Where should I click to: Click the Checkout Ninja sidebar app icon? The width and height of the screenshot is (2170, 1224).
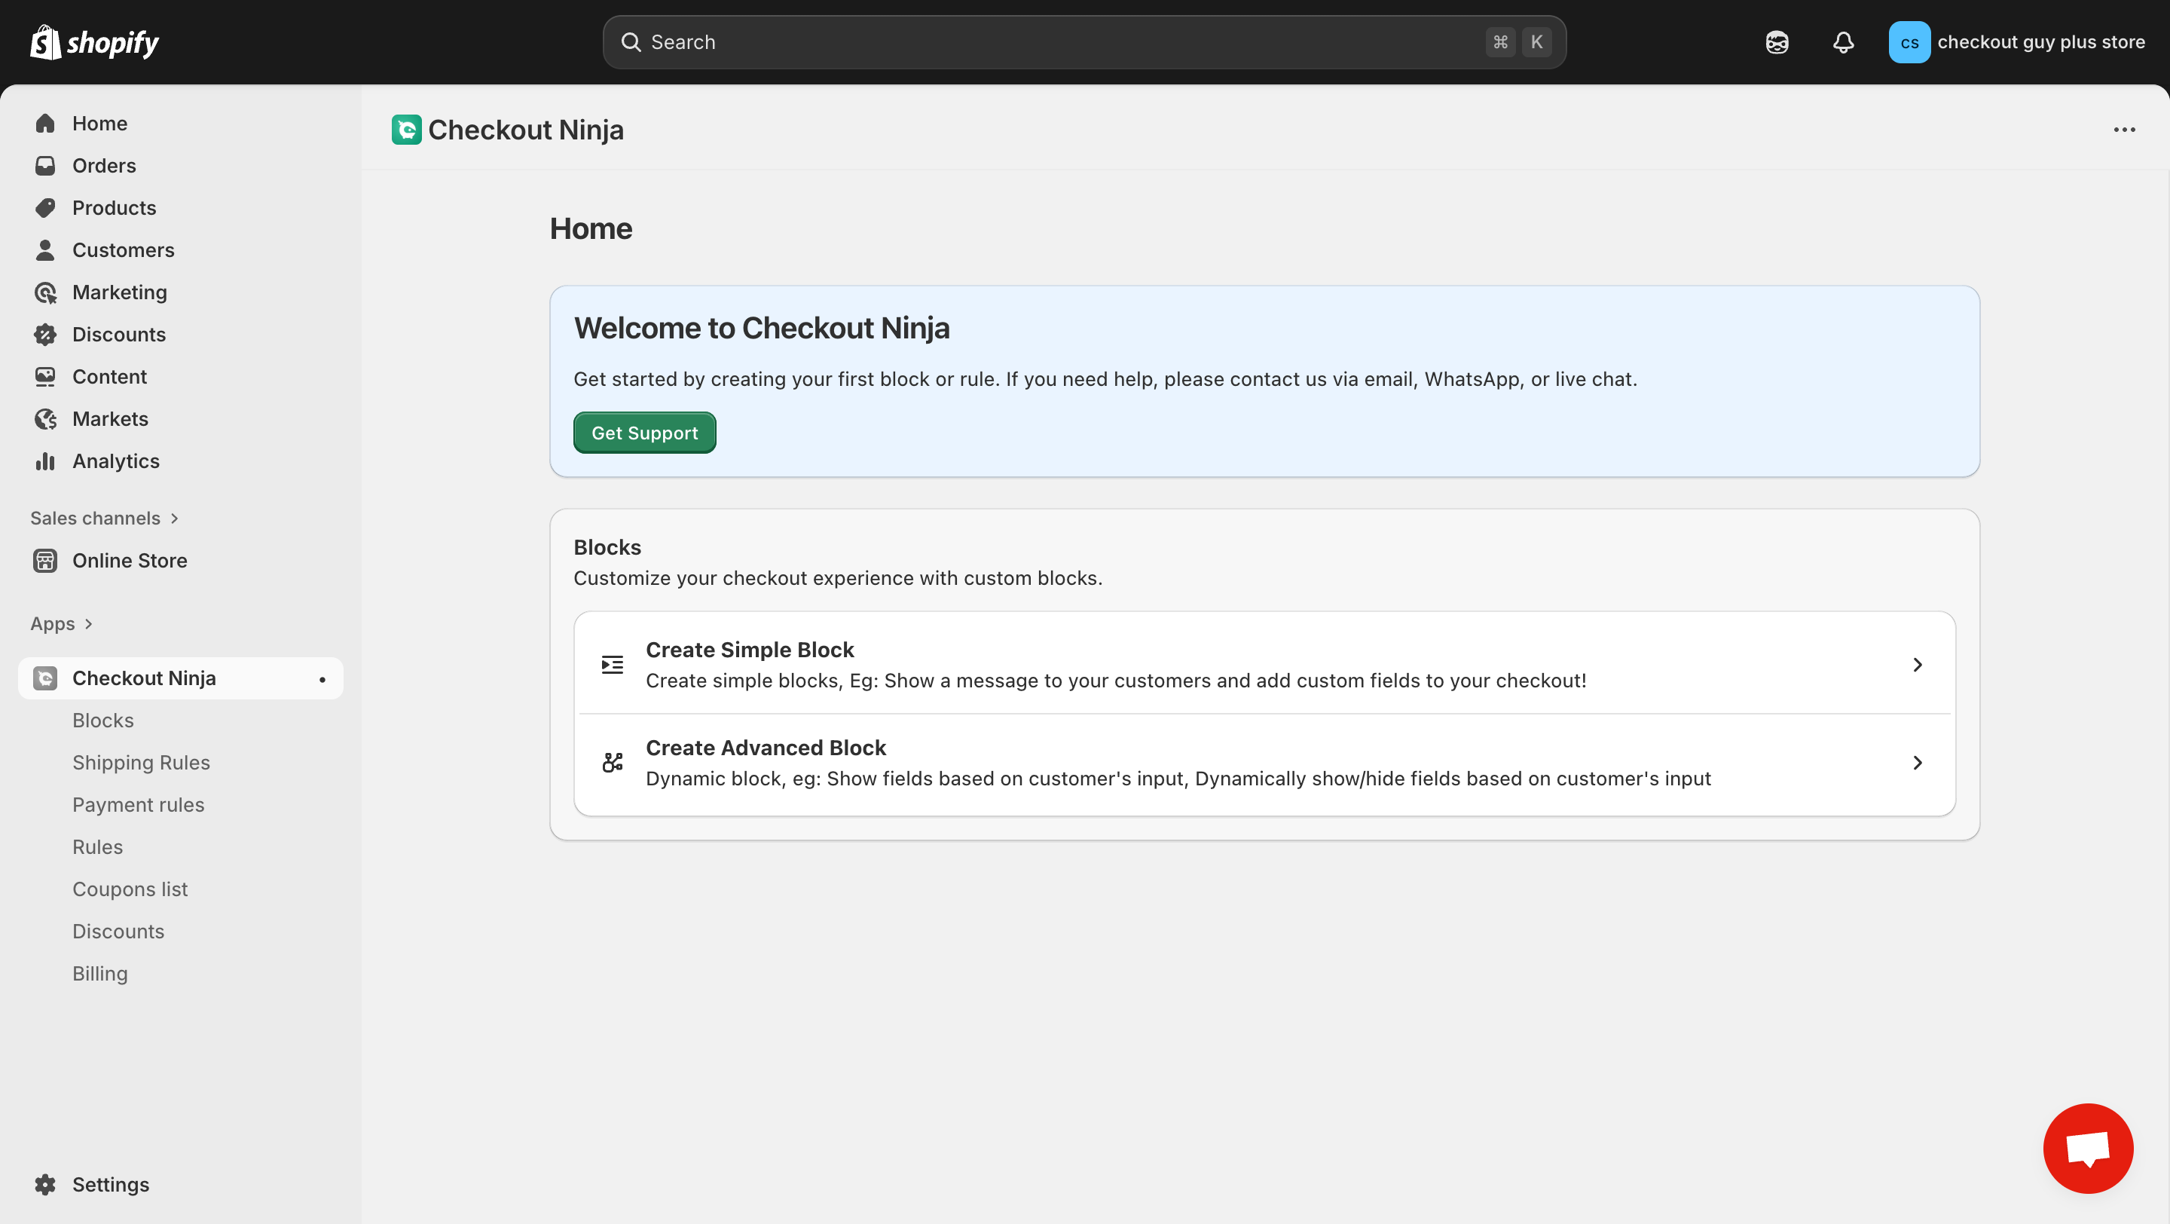click(45, 678)
